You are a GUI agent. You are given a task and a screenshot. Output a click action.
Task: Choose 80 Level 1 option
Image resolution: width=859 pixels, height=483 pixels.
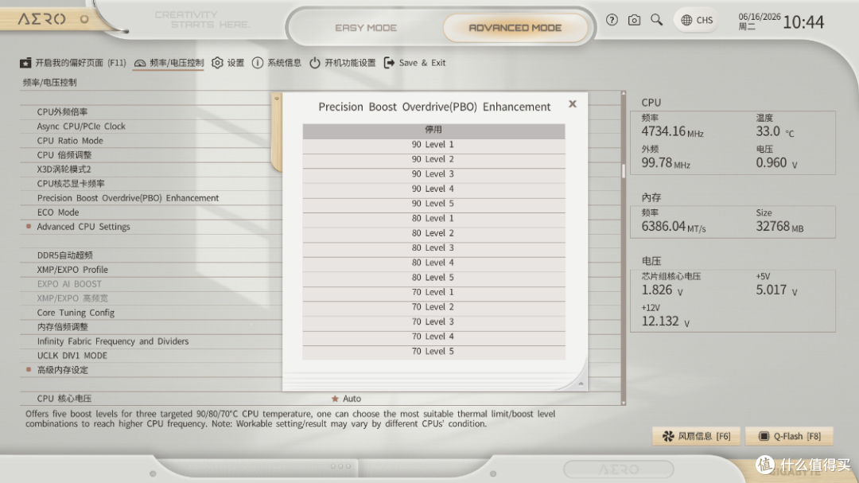(x=433, y=219)
